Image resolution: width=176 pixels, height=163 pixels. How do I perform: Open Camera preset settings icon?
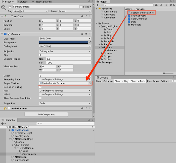pos(86,34)
